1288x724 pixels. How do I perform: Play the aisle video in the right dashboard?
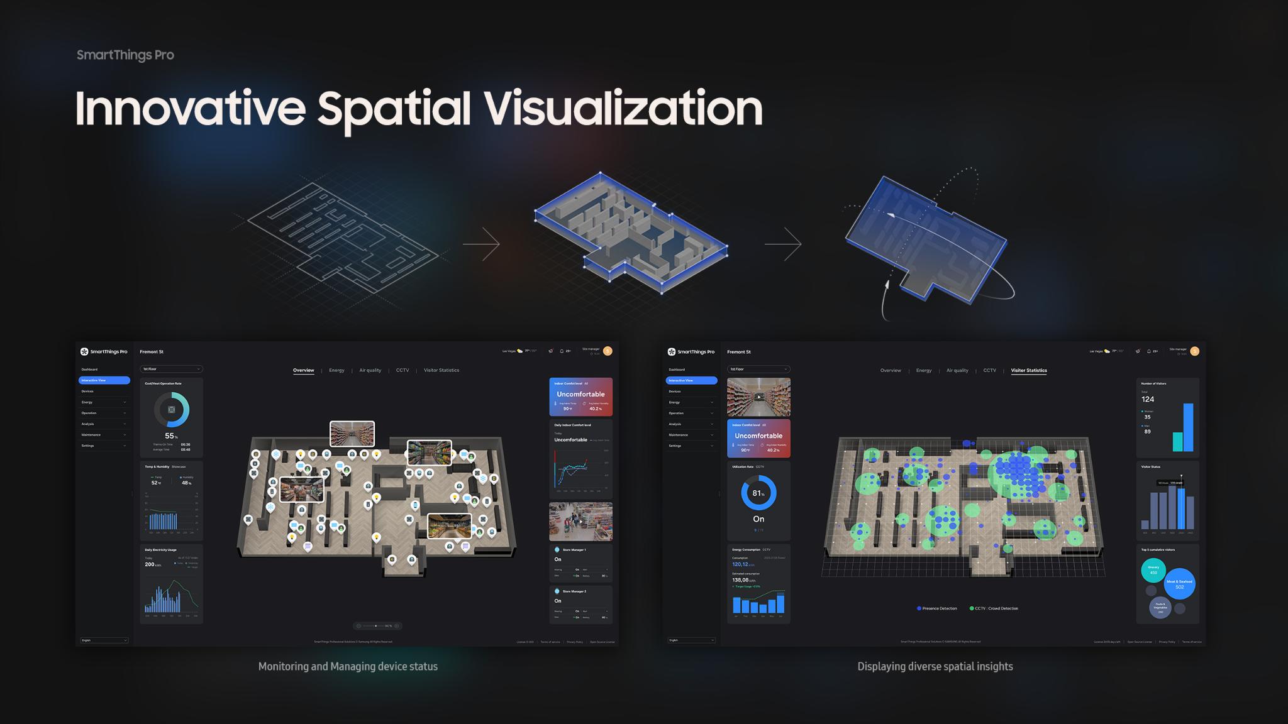click(x=759, y=397)
